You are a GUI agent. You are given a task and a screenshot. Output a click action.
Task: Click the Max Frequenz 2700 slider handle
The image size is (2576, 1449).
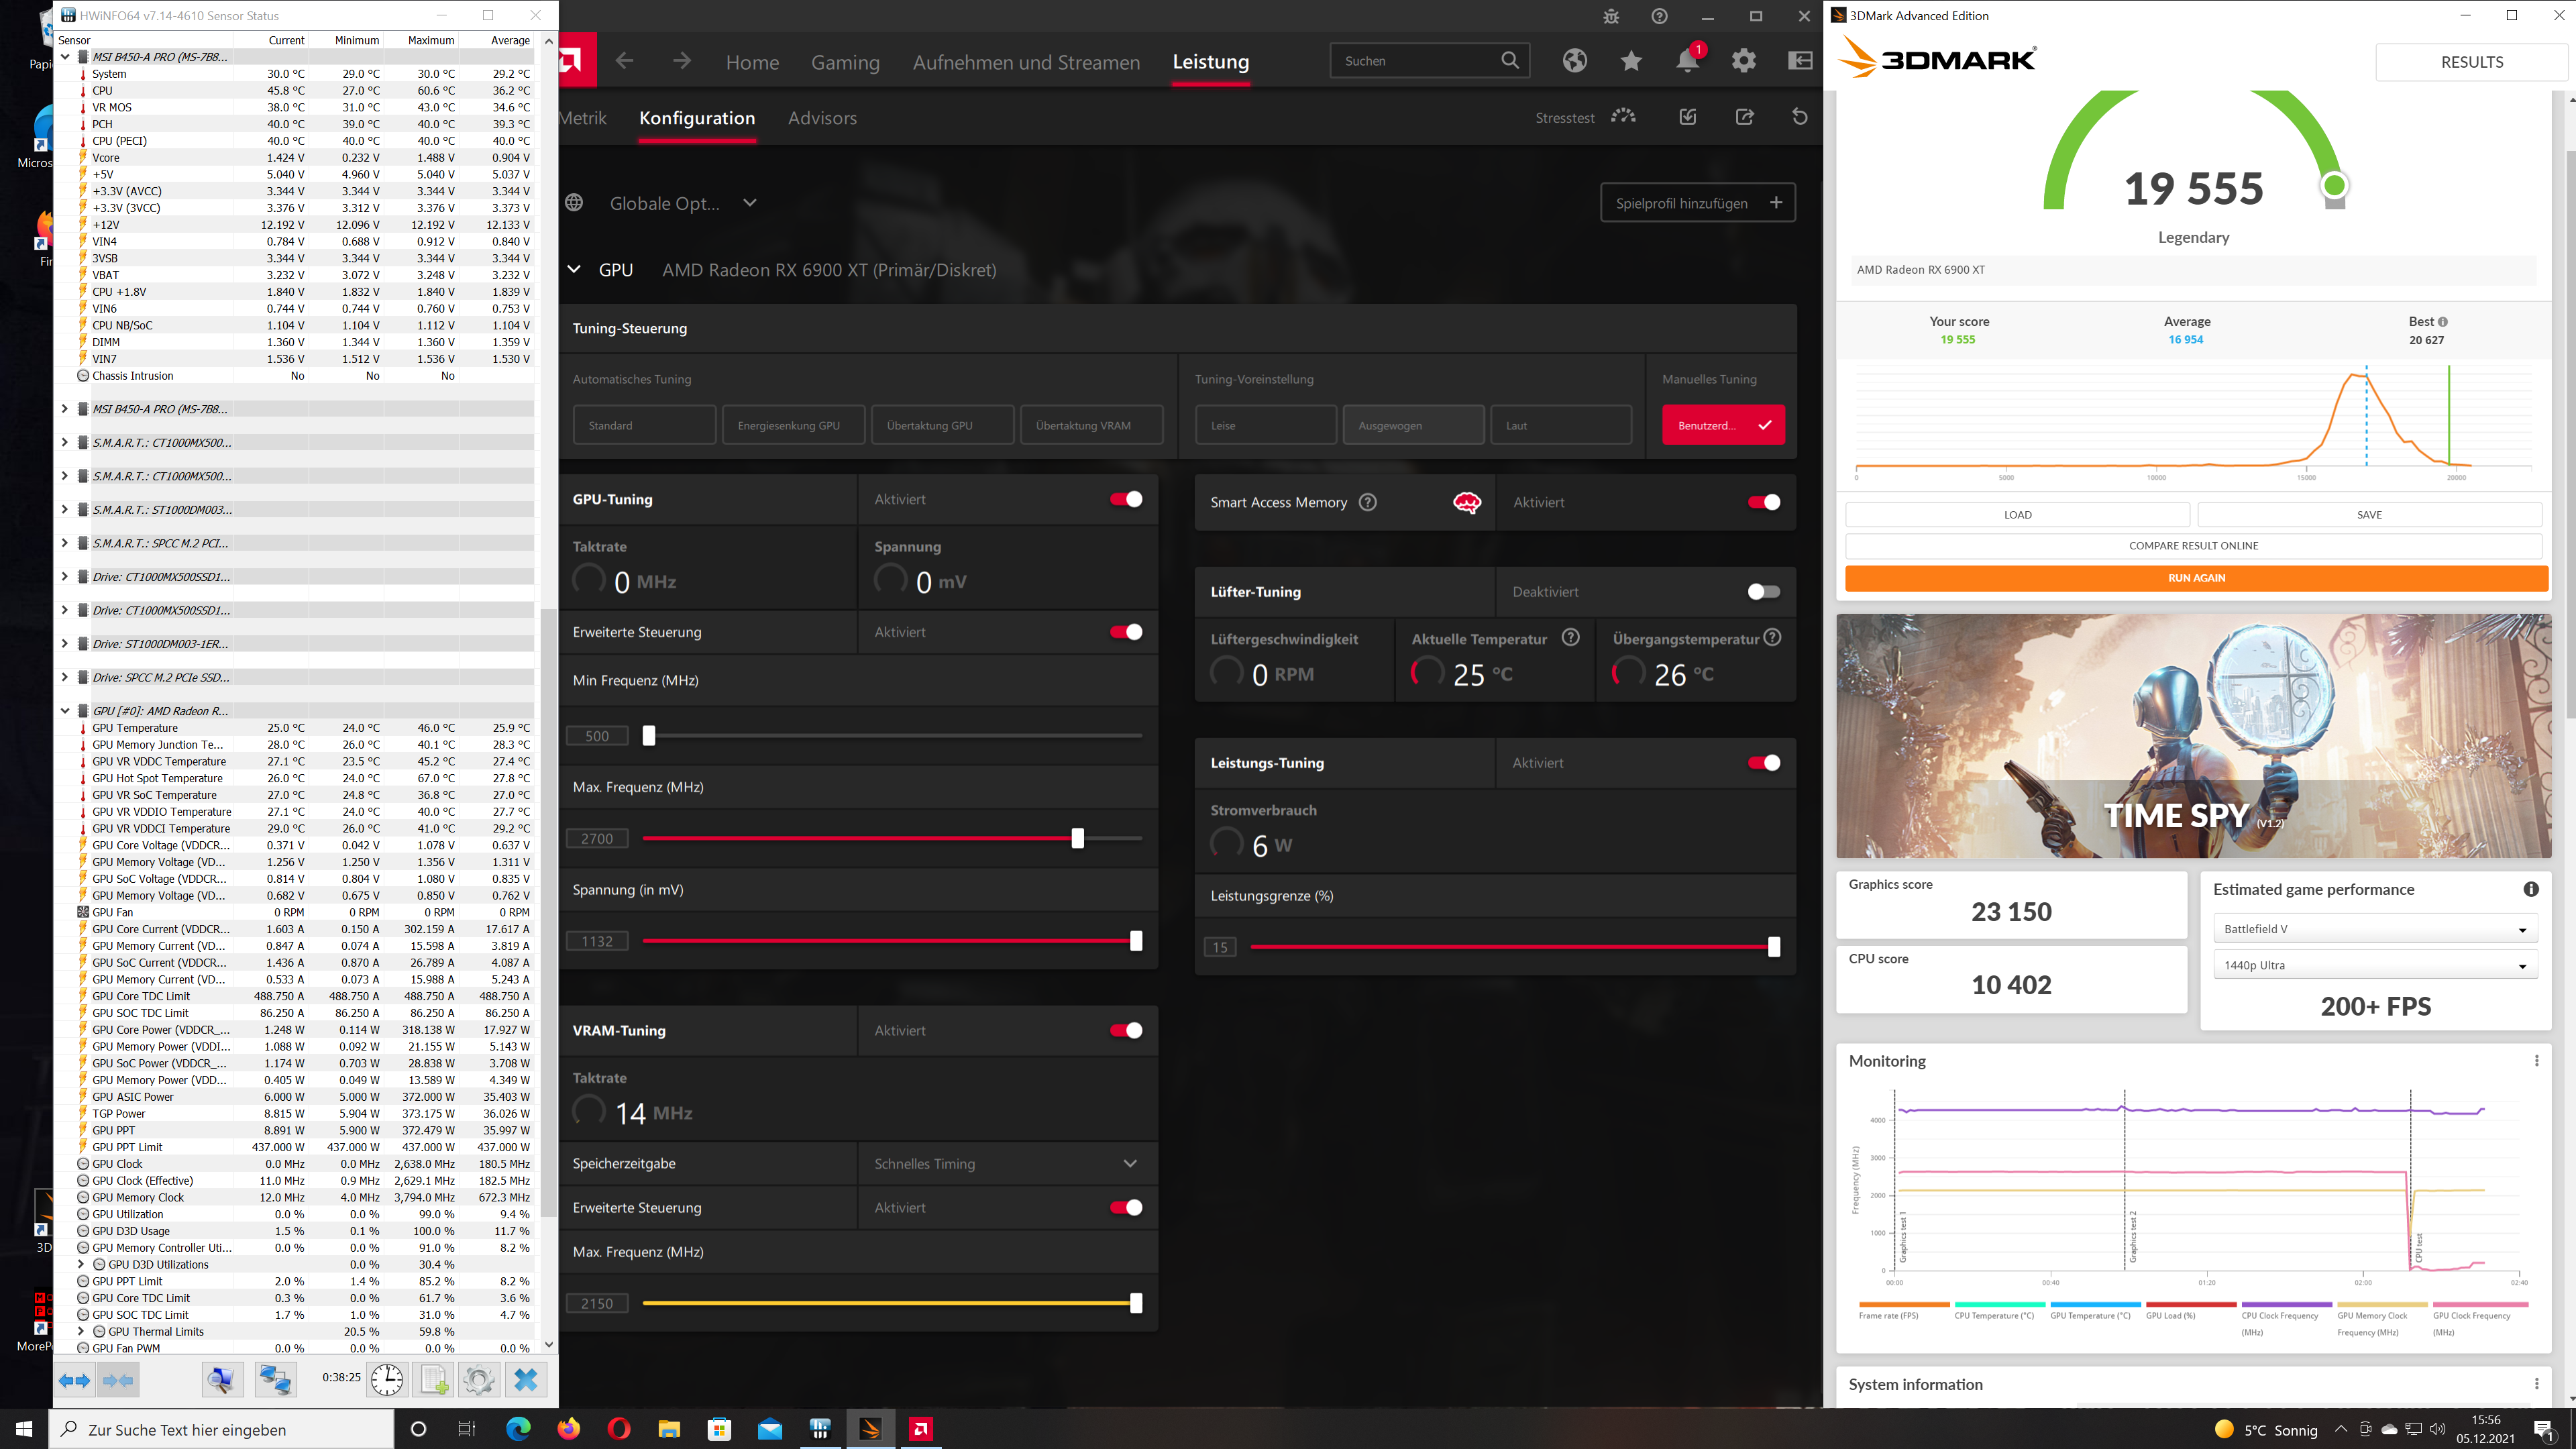pyautogui.click(x=1077, y=838)
